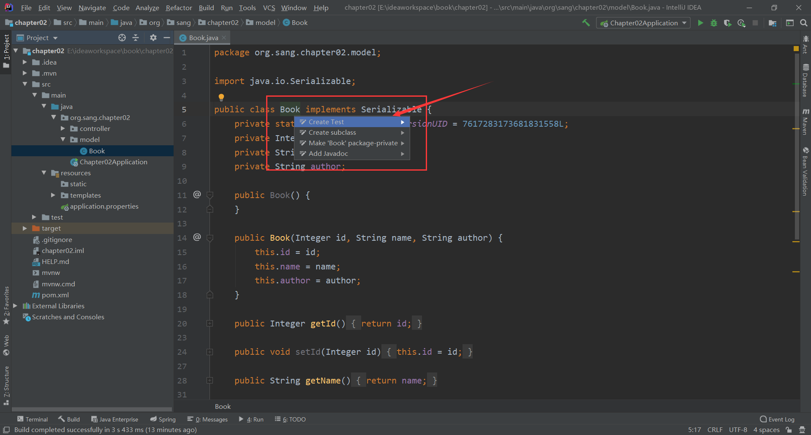Select Create subclass in intention popup

click(x=352, y=132)
